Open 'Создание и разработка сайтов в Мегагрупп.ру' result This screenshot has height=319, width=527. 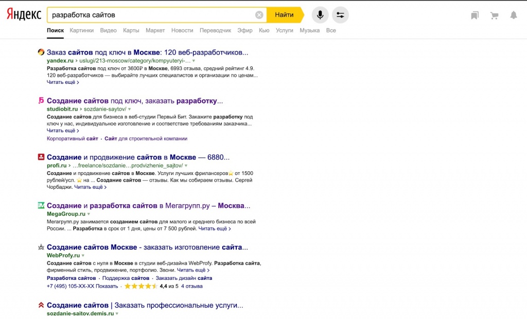point(148,205)
